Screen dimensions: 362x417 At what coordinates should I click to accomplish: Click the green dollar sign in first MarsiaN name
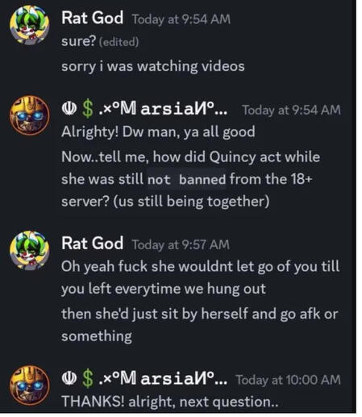[x=88, y=109]
